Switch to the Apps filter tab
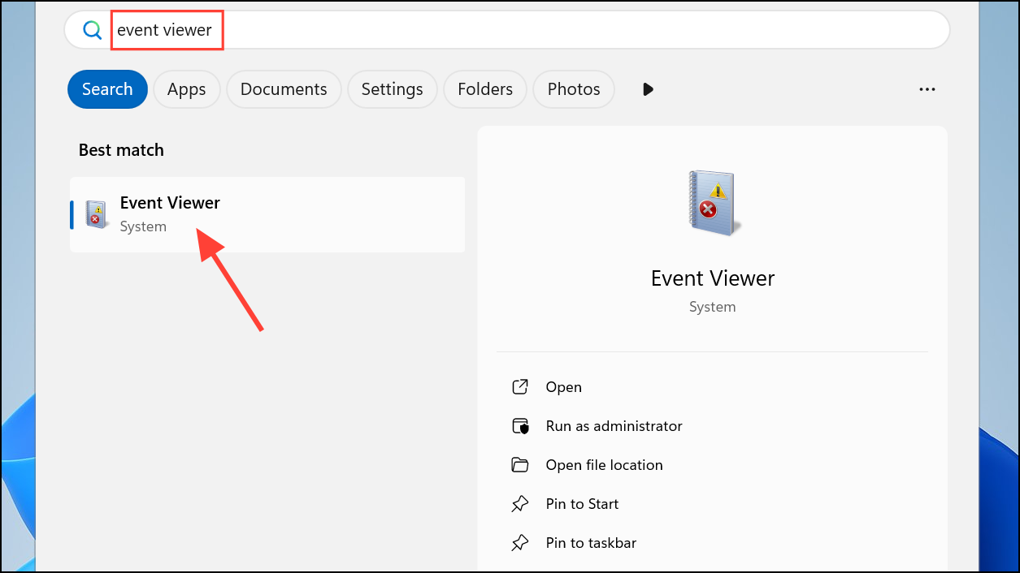This screenshot has height=573, width=1020. click(187, 89)
